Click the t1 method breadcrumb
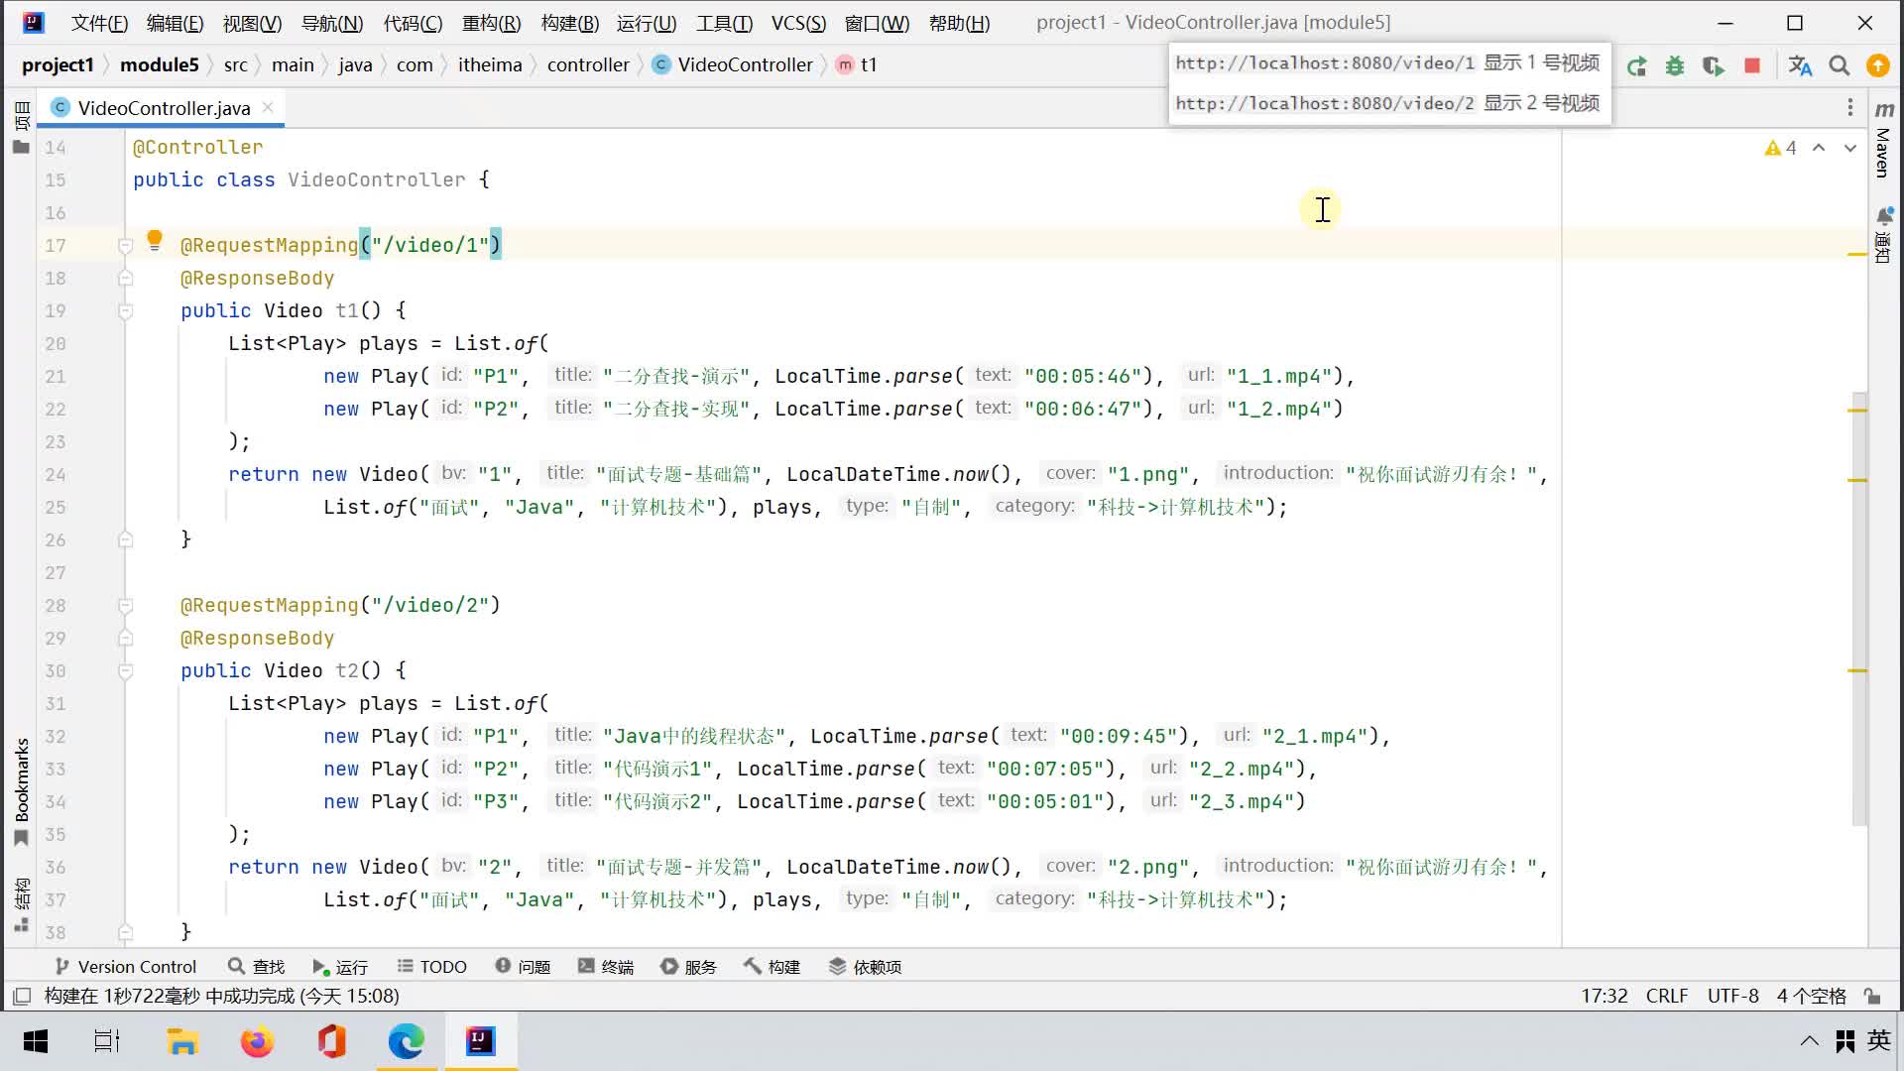The image size is (1904, 1071). (857, 64)
